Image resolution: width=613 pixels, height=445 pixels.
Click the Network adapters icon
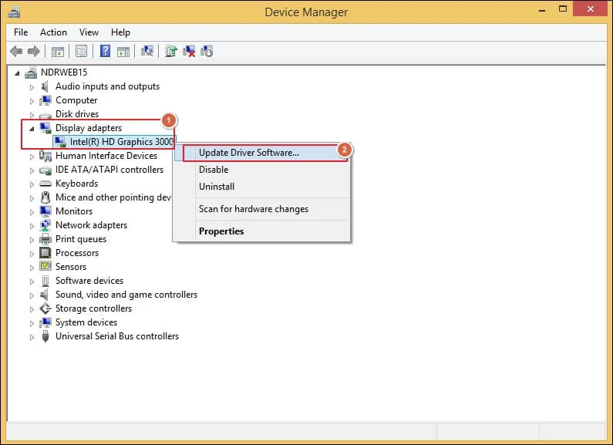click(45, 225)
